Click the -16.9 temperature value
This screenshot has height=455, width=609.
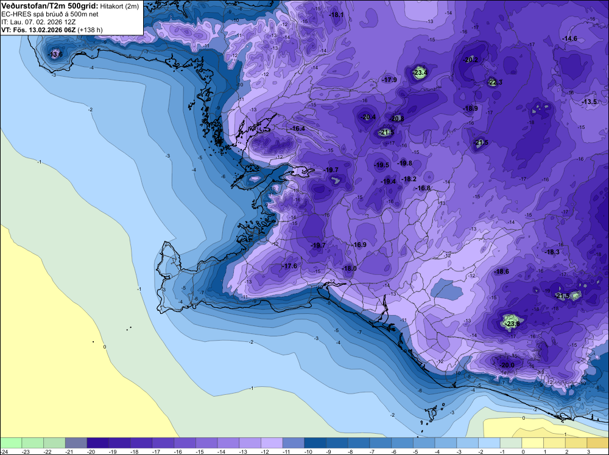(359, 245)
